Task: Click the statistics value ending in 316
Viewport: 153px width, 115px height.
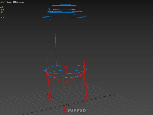Action: point(2,17)
